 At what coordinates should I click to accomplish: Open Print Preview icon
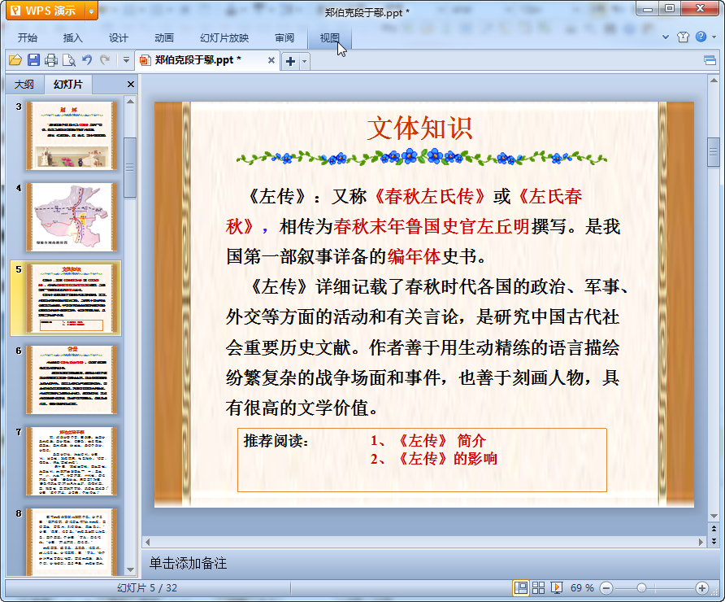click(x=69, y=60)
